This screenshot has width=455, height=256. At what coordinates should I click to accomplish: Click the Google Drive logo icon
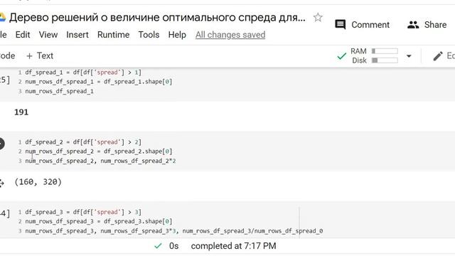pyautogui.click(x=2, y=17)
